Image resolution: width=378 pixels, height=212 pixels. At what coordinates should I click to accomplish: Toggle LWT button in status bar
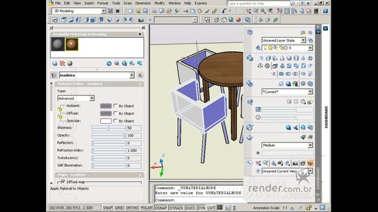[x=211, y=208]
